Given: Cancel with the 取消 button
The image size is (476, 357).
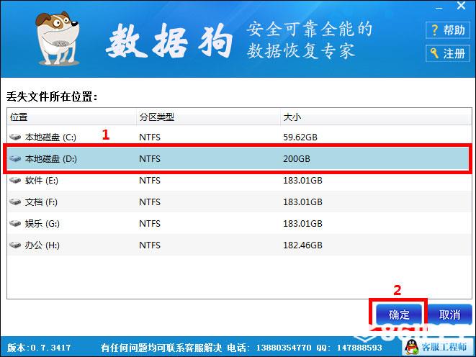Looking at the screenshot, I should [x=449, y=315].
